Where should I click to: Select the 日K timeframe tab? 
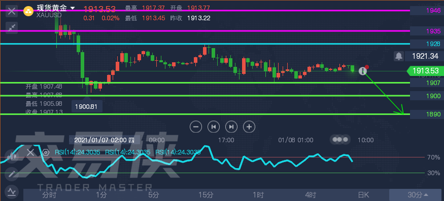(x=363, y=195)
